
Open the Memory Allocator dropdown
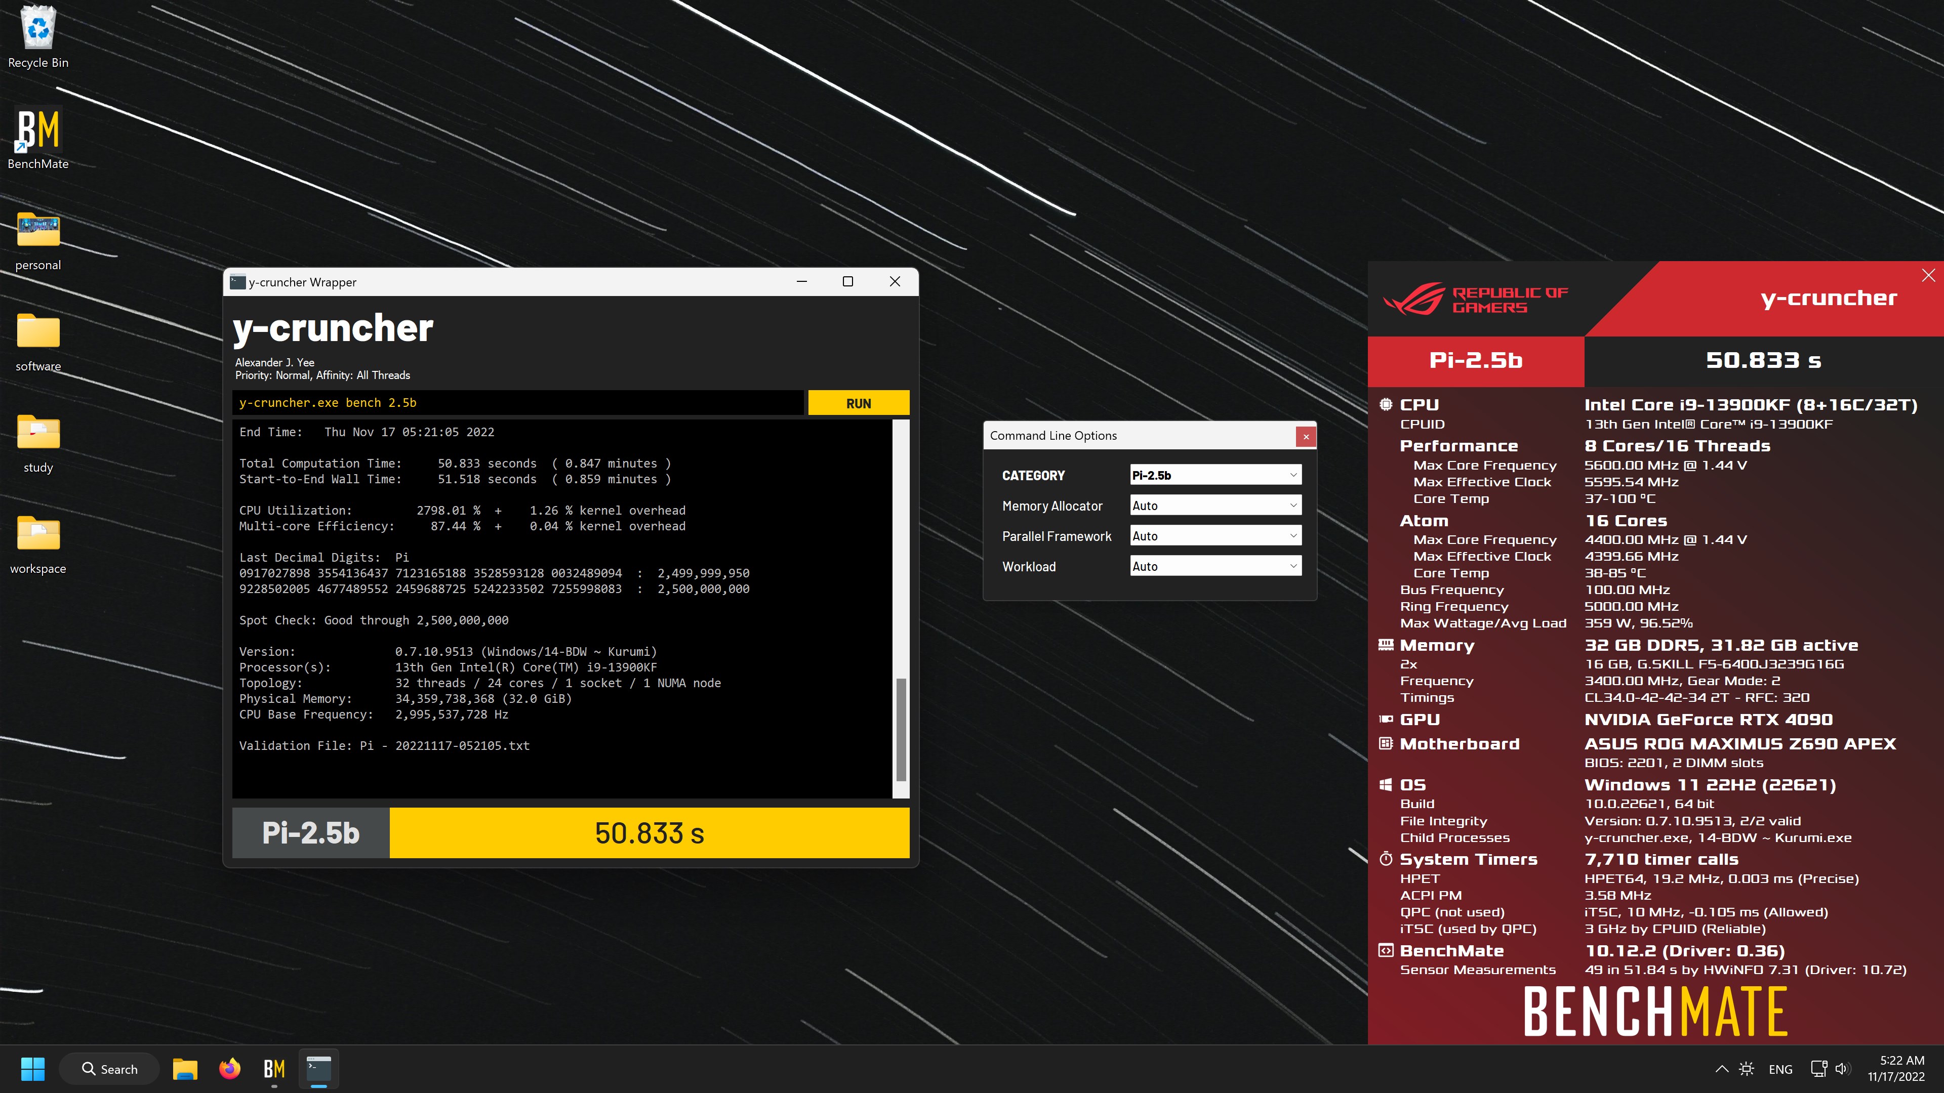point(1215,506)
